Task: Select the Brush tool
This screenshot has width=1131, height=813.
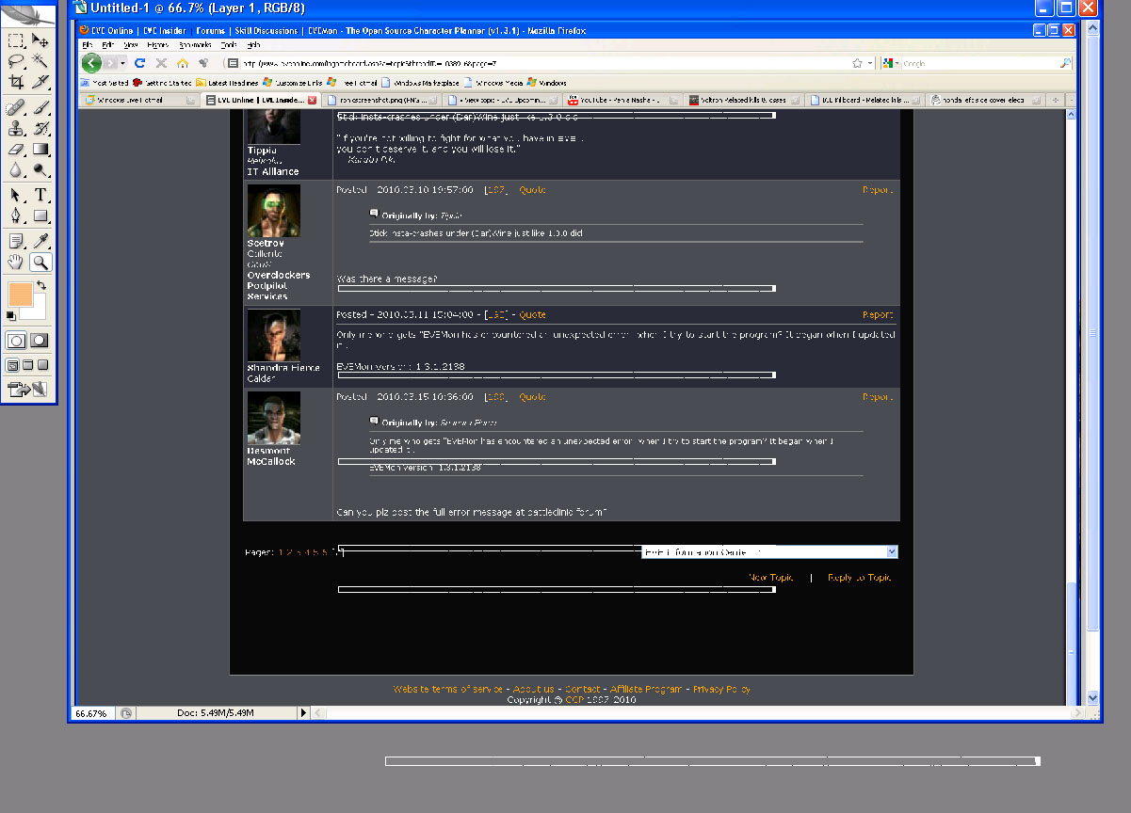Action: pyautogui.click(x=40, y=108)
